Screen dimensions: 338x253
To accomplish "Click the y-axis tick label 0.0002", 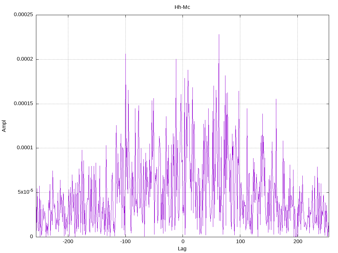I will [x=25, y=59].
